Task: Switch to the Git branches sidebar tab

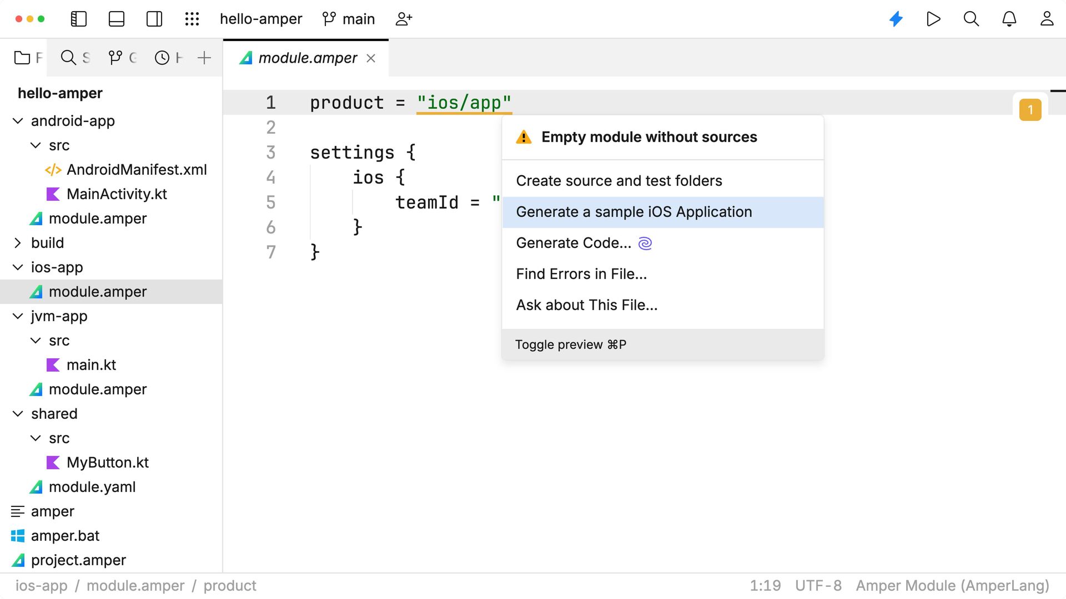Action: click(122, 58)
